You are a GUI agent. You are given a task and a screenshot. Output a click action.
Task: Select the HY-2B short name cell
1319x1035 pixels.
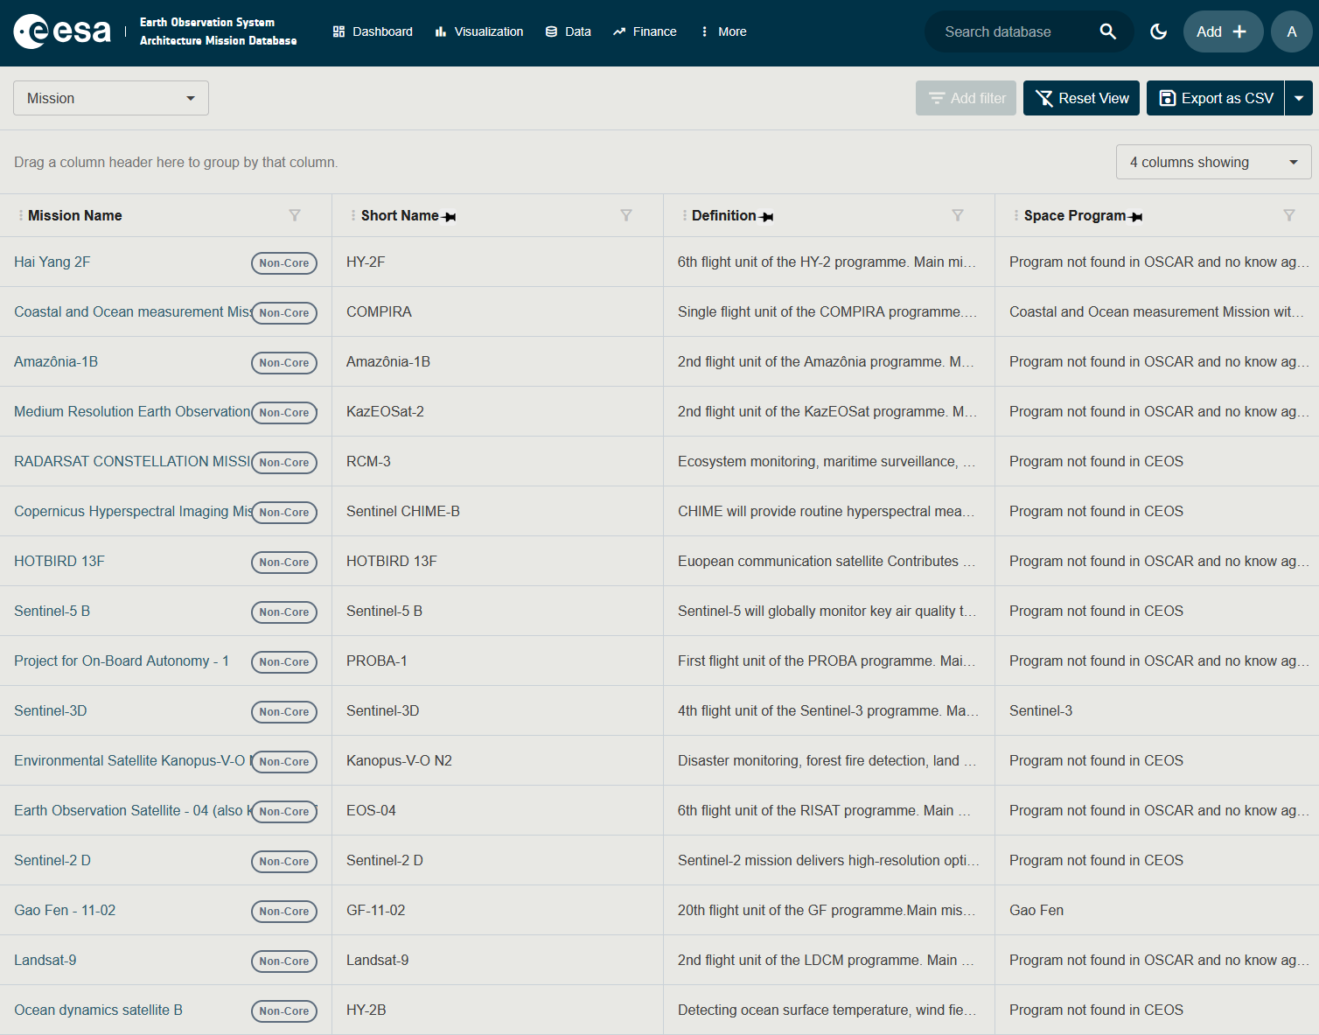coord(498,1010)
